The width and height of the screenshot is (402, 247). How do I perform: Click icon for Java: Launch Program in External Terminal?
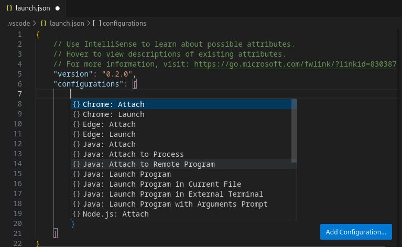(77, 194)
